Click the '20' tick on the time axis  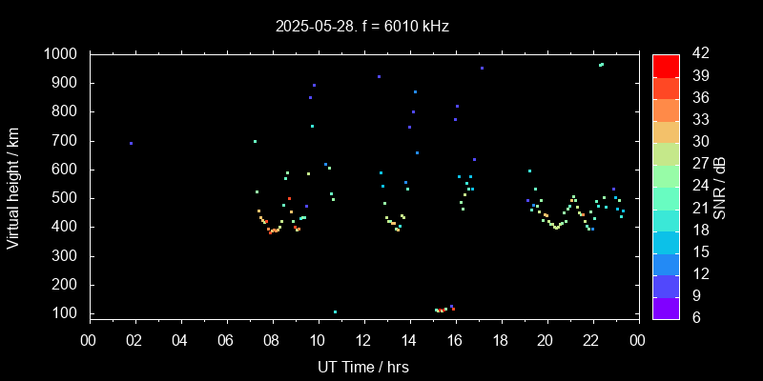pos(546,340)
